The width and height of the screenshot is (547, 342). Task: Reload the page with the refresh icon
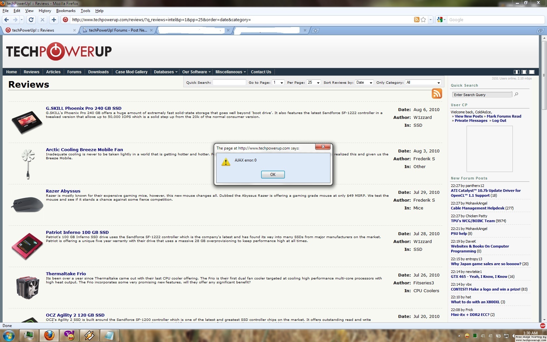pyautogui.click(x=31, y=20)
